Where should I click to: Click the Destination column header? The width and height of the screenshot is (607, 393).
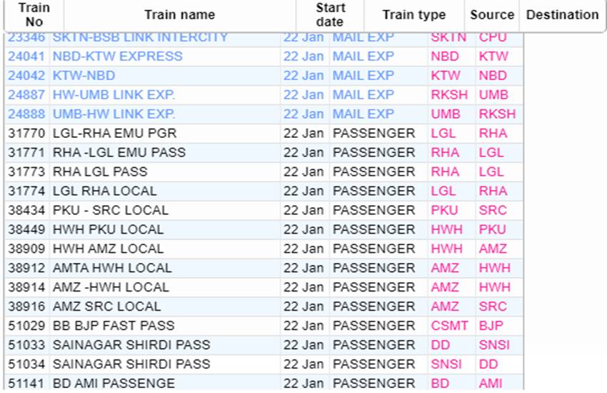(562, 15)
